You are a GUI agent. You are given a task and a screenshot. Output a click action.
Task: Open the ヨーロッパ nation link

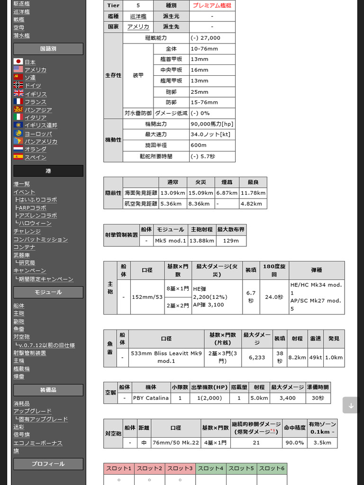[38, 134]
